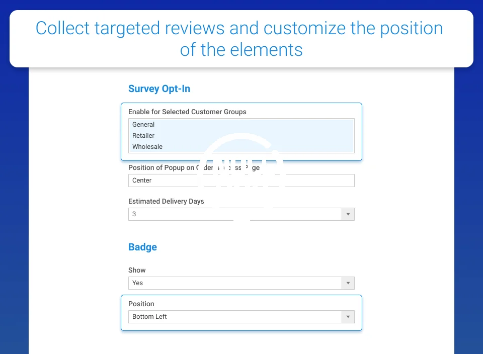Click arrow button of Estimated Delivery Days
This screenshot has width=483, height=354.
(348, 214)
